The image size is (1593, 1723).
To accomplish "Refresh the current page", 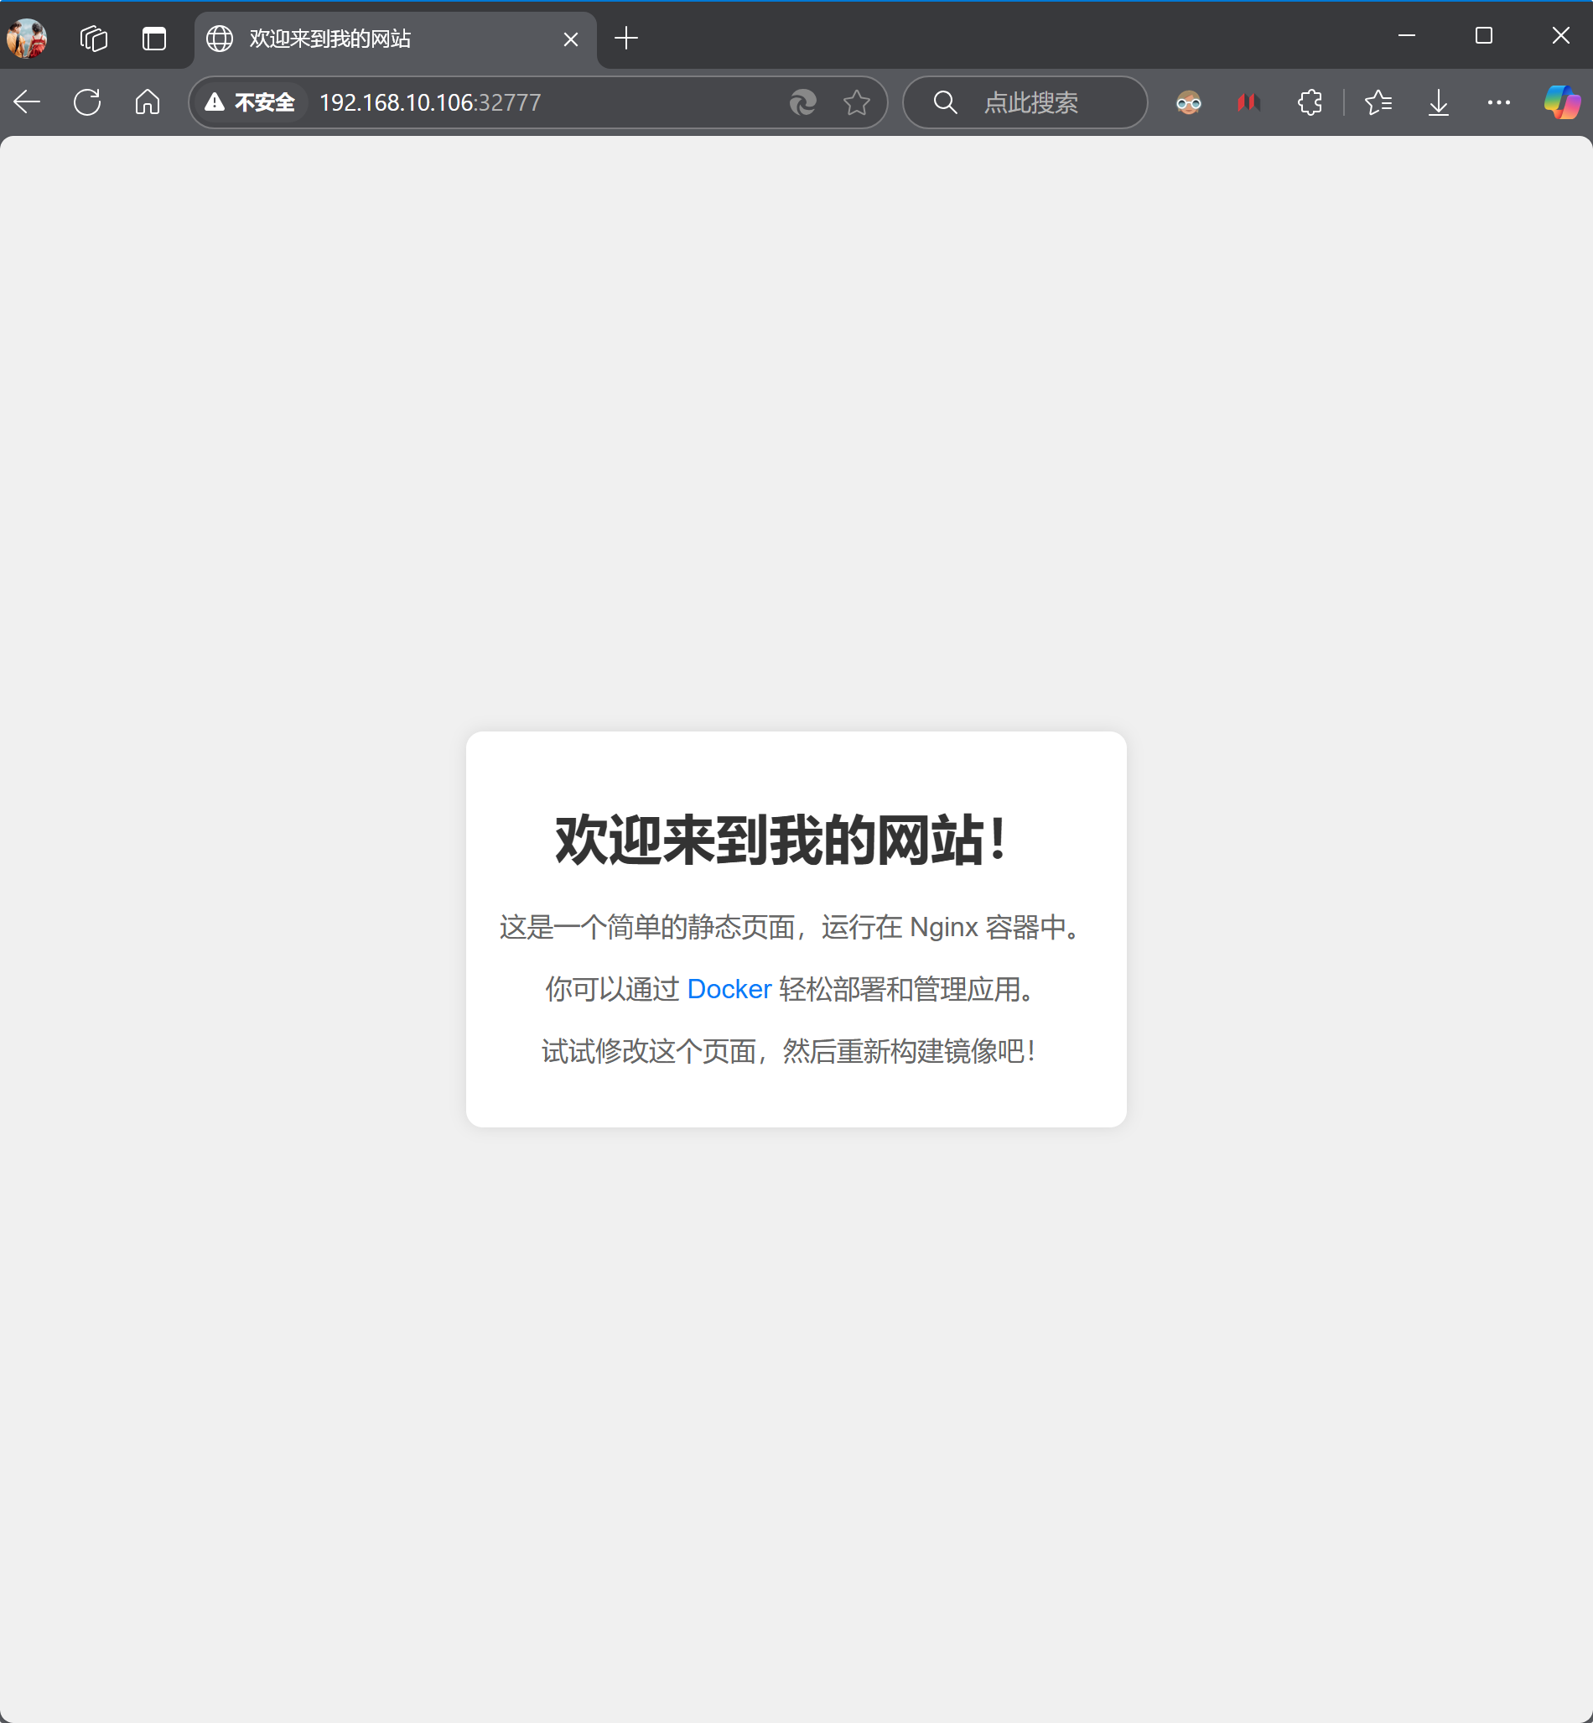I will 87,102.
